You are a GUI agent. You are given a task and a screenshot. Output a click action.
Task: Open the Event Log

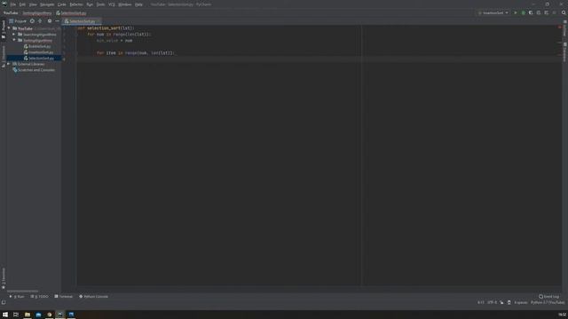click(x=548, y=296)
